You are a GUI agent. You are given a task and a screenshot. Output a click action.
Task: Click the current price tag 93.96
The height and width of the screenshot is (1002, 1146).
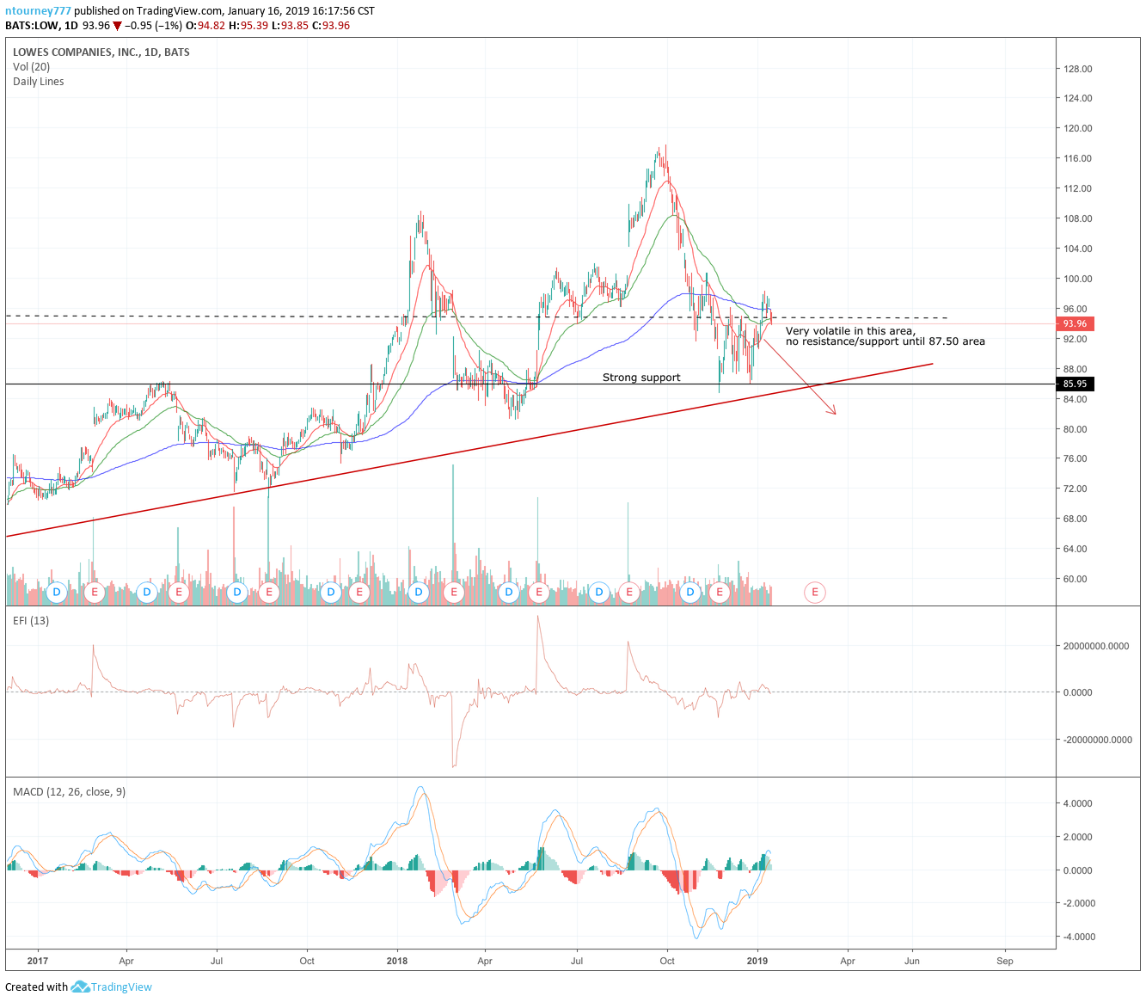[1074, 324]
